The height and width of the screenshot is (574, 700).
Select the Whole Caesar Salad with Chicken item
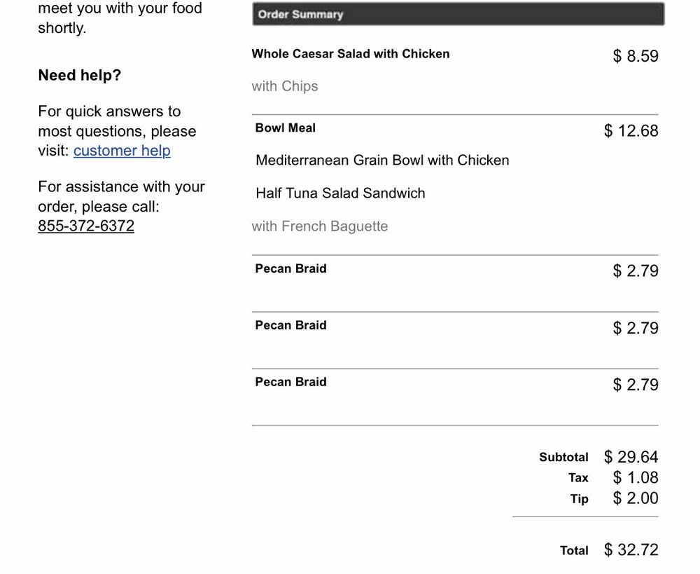coord(351,54)
